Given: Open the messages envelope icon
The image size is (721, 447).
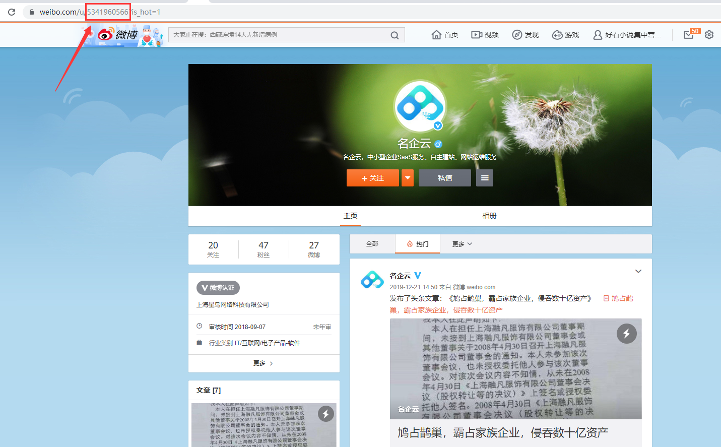Looking at the screenshot, I should coord(688,35).
